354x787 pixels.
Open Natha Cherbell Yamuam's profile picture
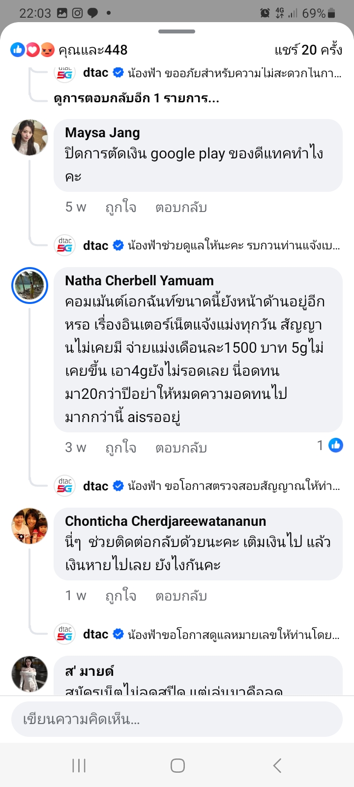coord(29,285)
